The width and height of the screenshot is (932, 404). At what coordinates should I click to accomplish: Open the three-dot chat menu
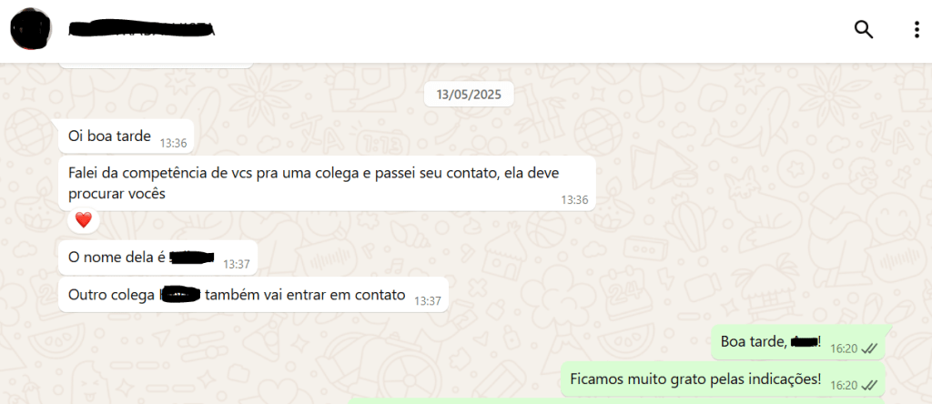917,29
